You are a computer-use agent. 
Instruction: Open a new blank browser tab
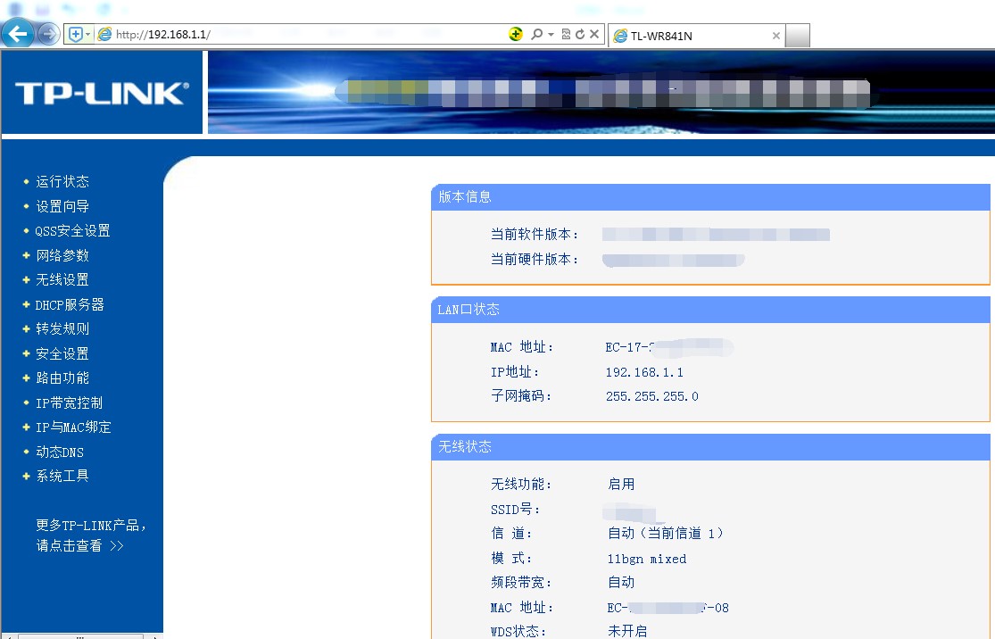click(x=798, y=36)
